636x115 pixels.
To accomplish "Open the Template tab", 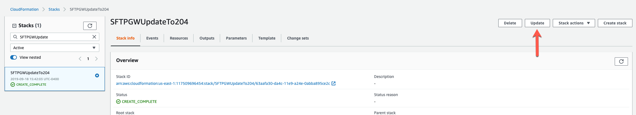I will (267, 38).
